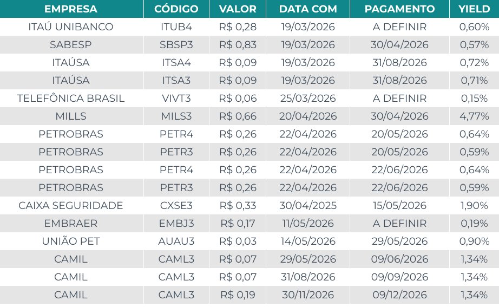The image size is (499, 307).
Task: Select the ITAÚ UNIBANCO company cell
Action: (71, 27)
